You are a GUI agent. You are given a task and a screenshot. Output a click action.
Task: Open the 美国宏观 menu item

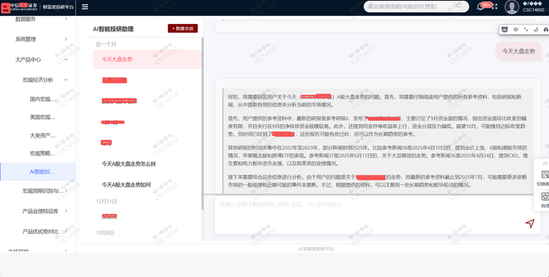click(x=43, y=117)
